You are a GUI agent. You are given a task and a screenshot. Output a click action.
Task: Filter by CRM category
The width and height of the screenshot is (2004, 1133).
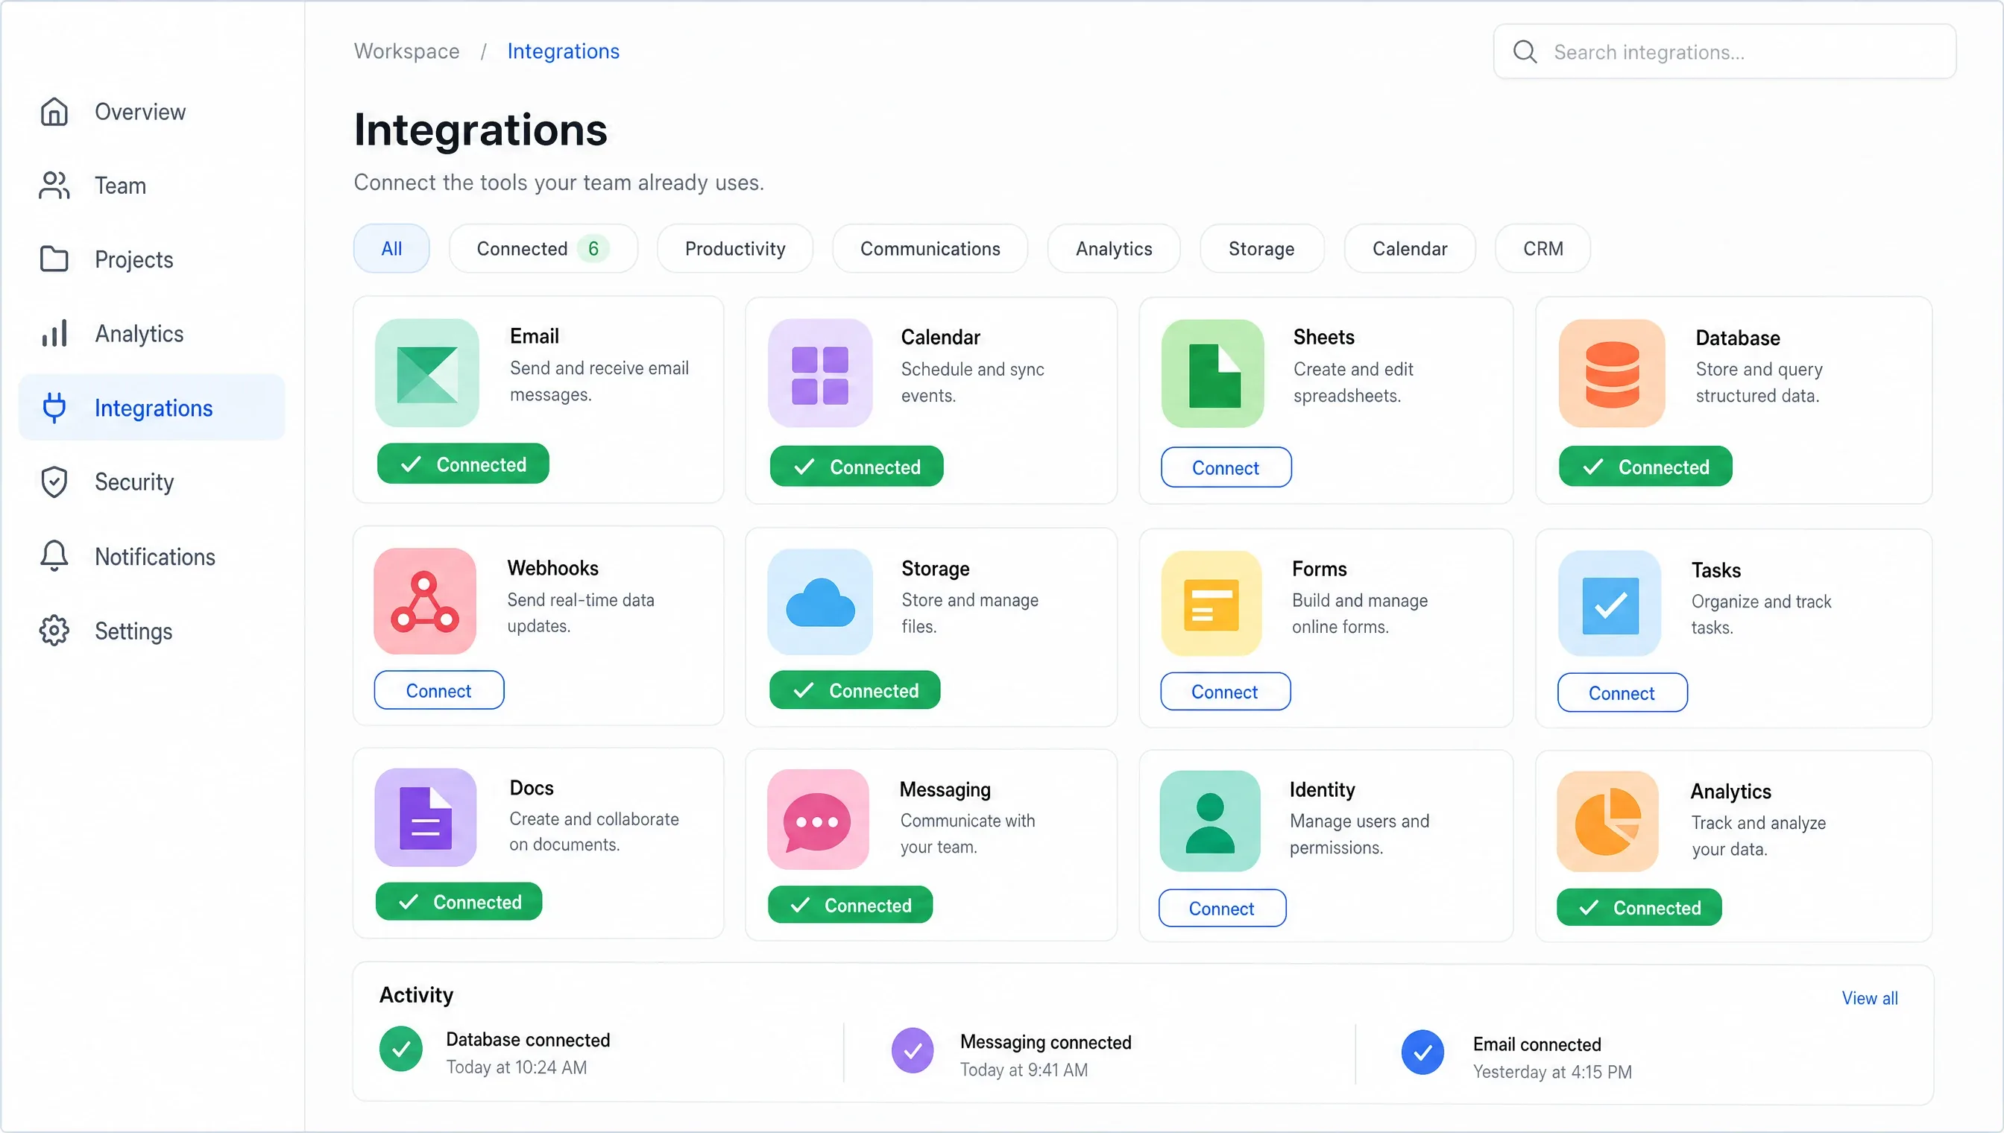coord(1543,248)
